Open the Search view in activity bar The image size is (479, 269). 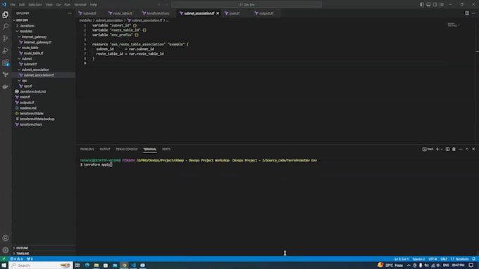6,27
